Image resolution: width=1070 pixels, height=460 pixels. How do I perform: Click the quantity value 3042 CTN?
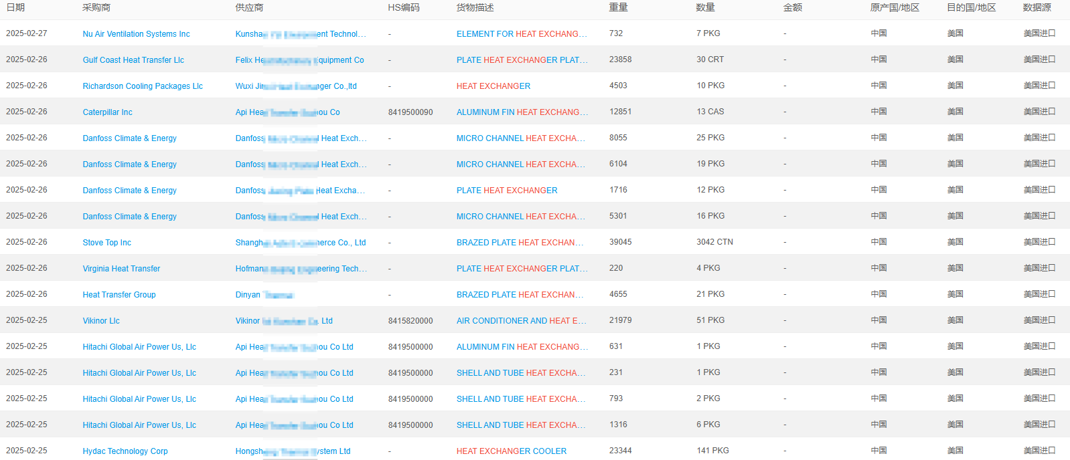point(714,242)
